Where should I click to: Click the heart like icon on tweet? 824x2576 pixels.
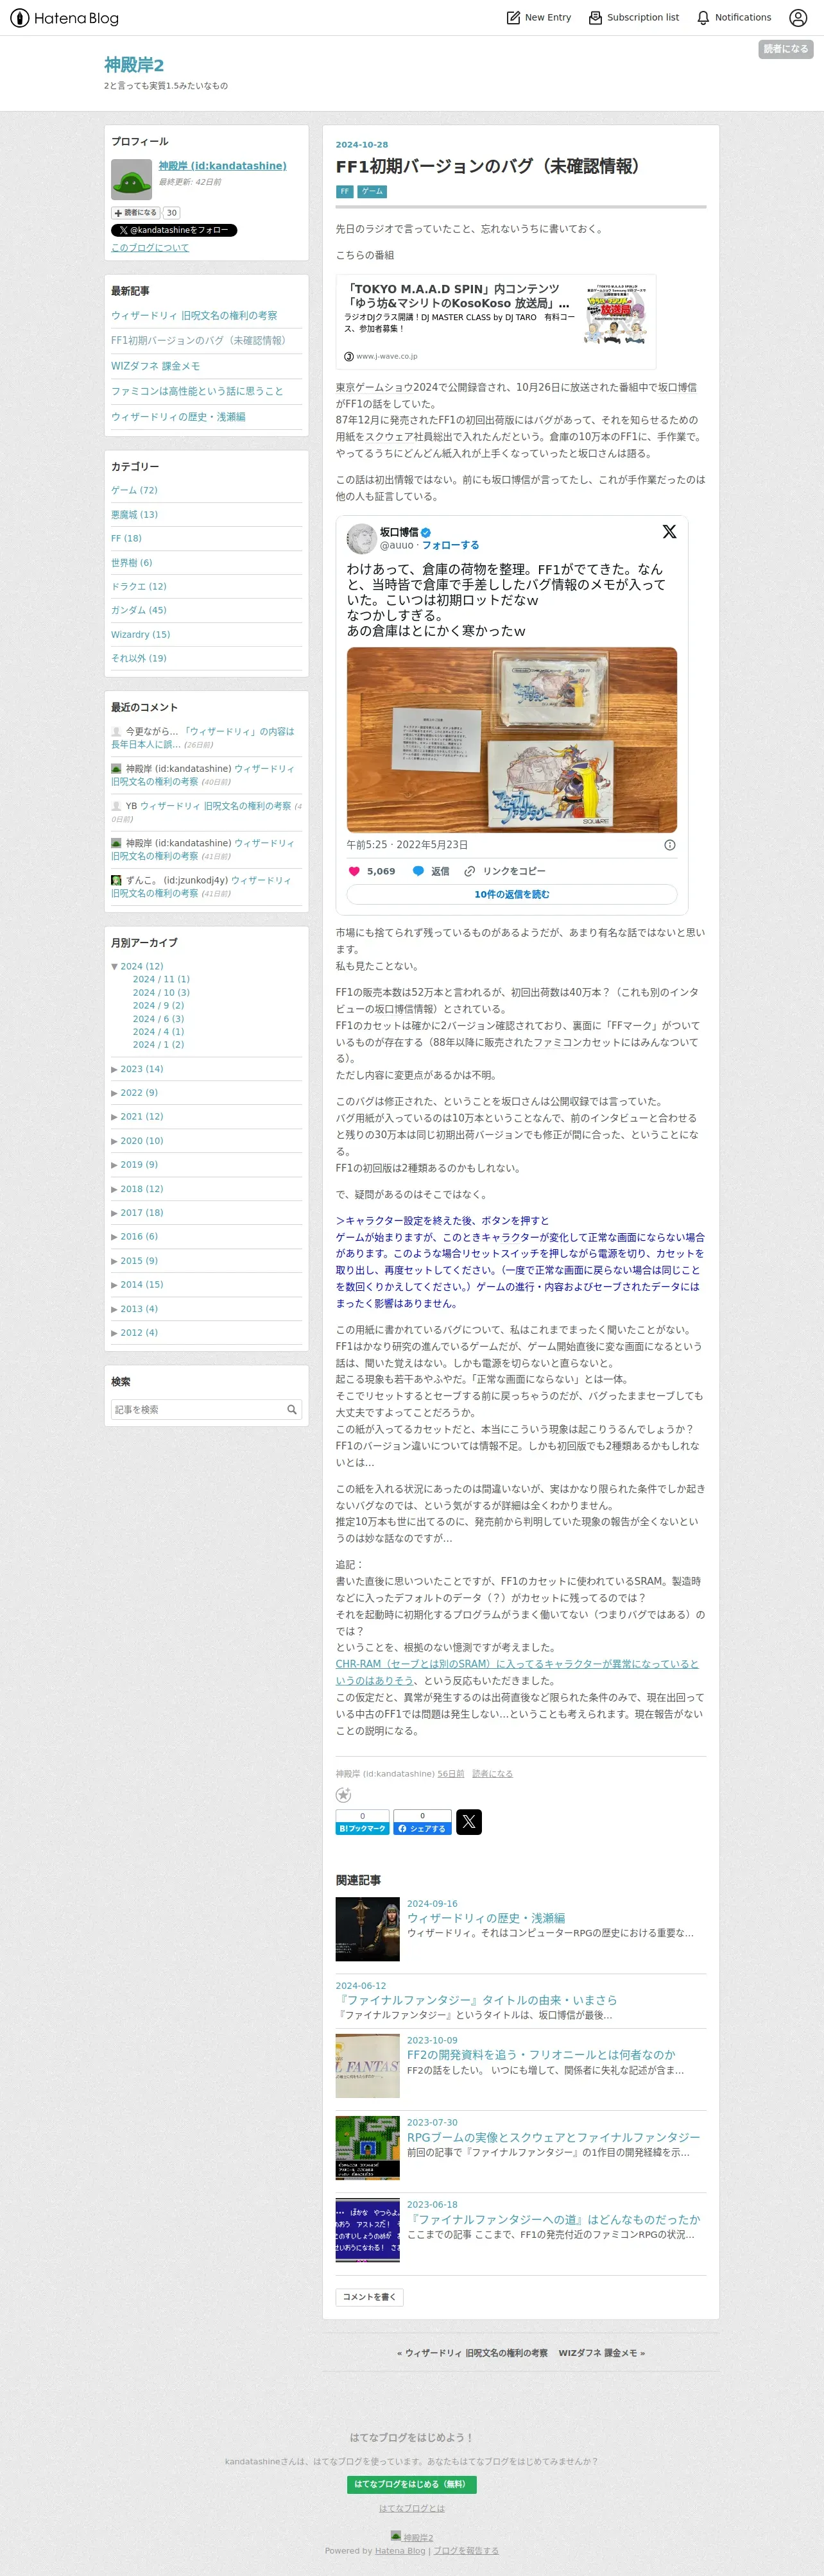pos(353,871)
